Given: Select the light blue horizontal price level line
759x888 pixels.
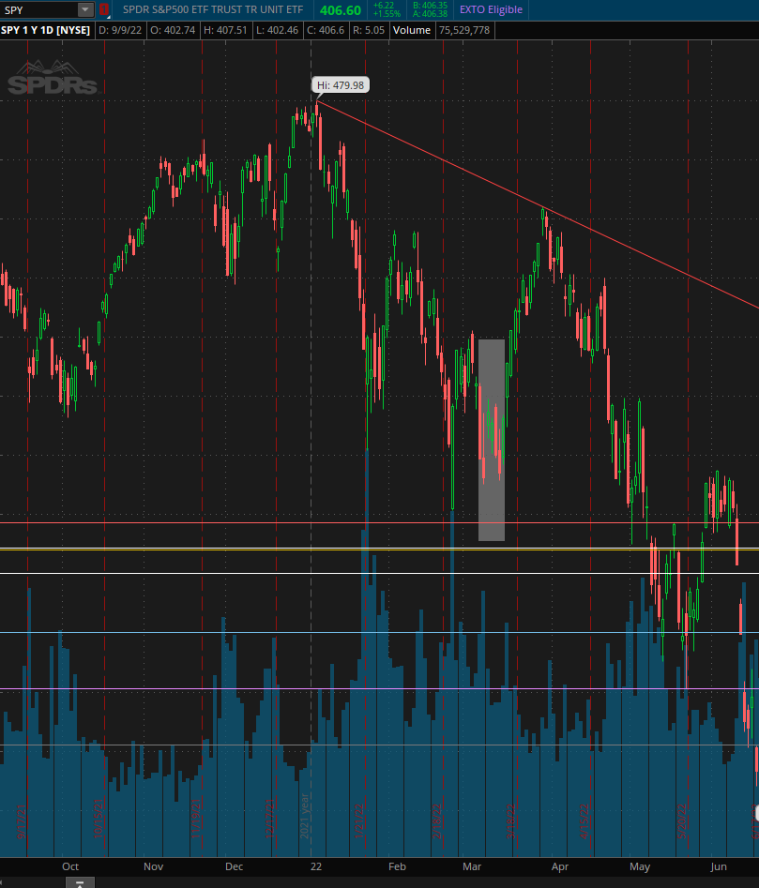Looking at the screenshot, I should [379, 633].
